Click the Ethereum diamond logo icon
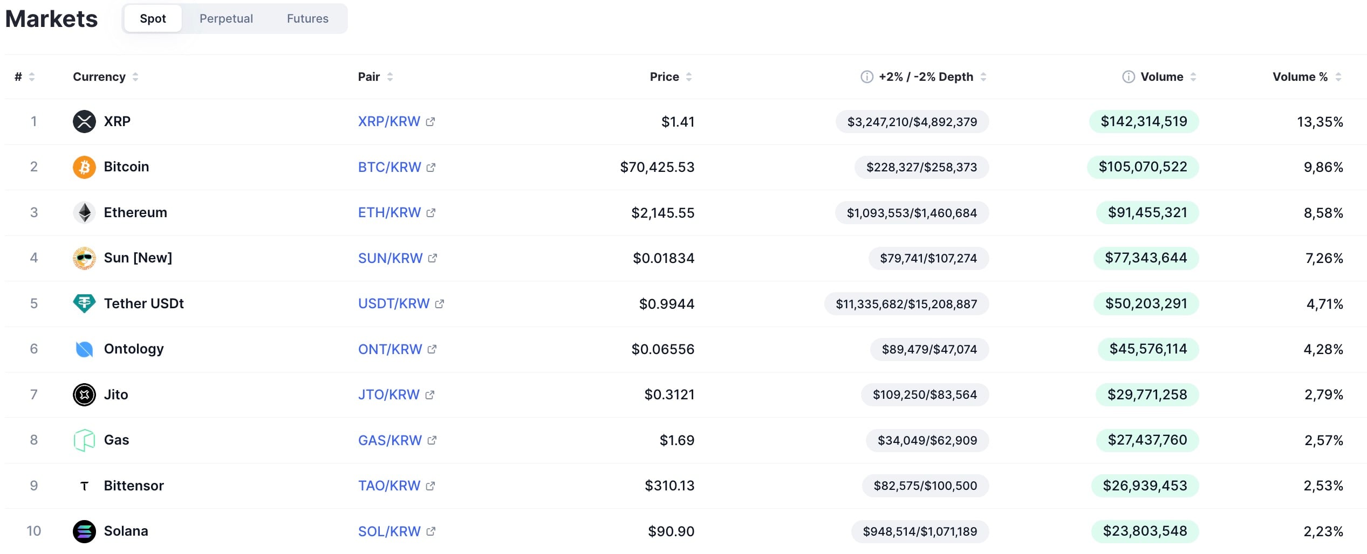Viewport: 1367px width, 554px height. point(84,212)
